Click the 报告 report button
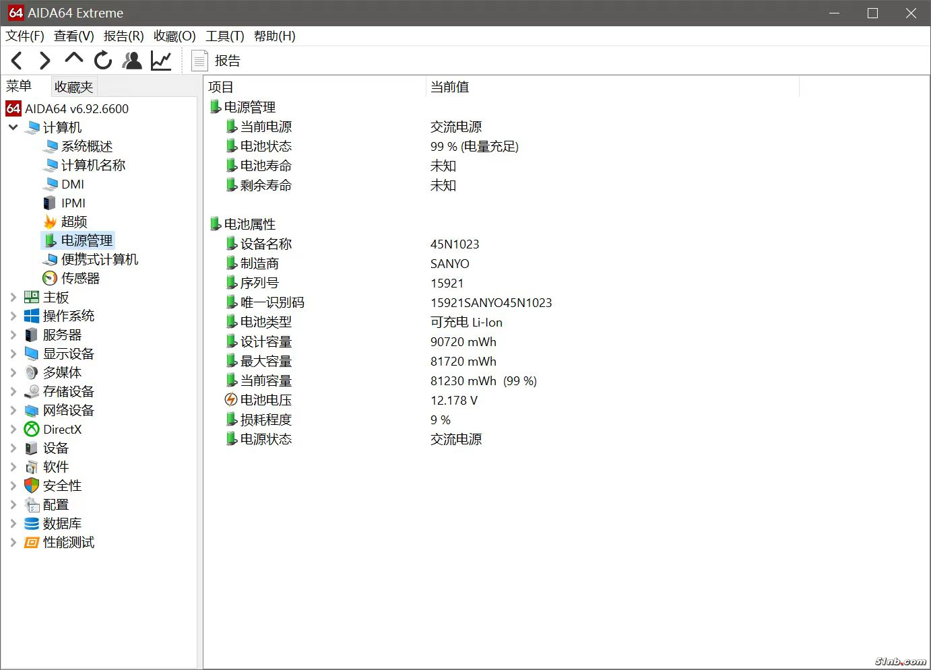 [216, 61]
